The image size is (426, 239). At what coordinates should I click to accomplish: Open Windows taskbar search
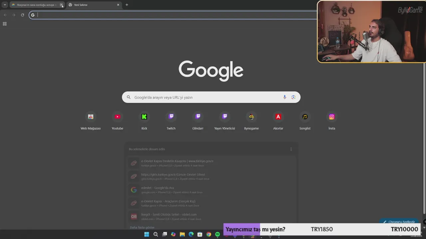point(155,234)
